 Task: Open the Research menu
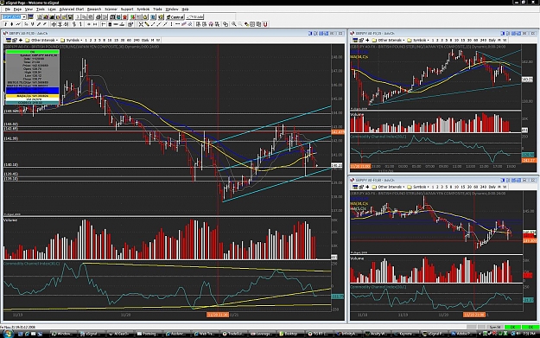[94, 9]
